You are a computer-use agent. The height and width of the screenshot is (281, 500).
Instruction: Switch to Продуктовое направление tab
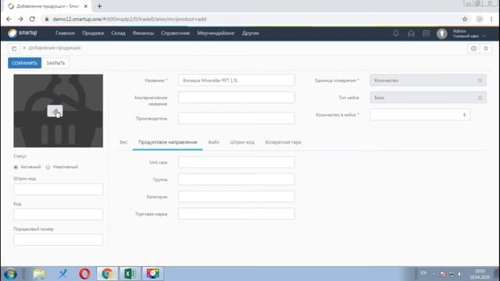point(168,142)
